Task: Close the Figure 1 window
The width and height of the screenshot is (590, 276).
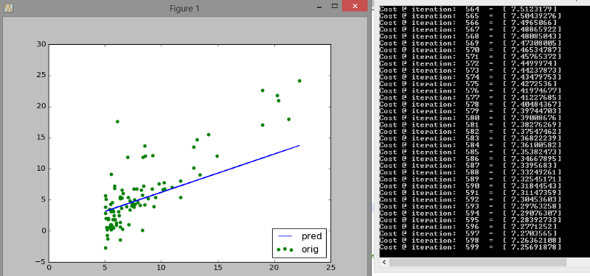Action: (x=355, y=7)
